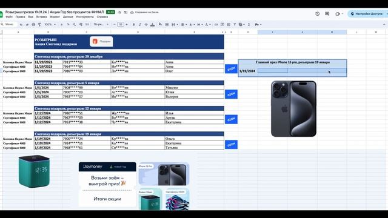This screenshot has height=218, width=388.
Task: Open text wrapping dropdown
Action: pyautogui.click(x=199, y=24)
